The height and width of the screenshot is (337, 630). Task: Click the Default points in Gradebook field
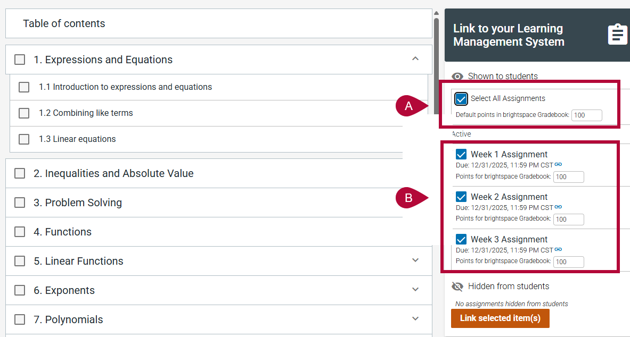(586, 115)
